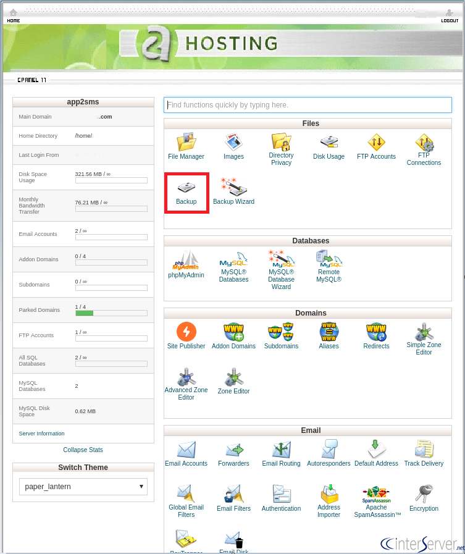Open Default Address
Viewport: 465px width, 554px height.
(x=376, y=454)
